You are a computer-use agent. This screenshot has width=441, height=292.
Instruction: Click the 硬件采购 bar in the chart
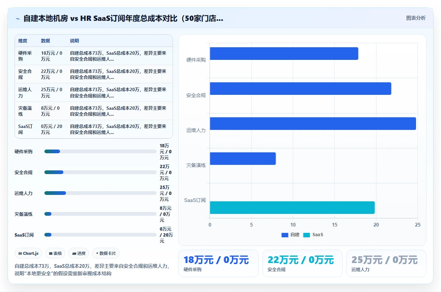point(284,54)
